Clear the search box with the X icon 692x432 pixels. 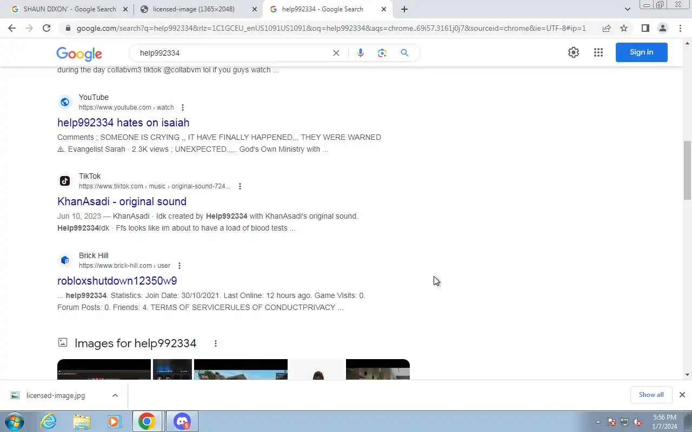coord(336,53)
